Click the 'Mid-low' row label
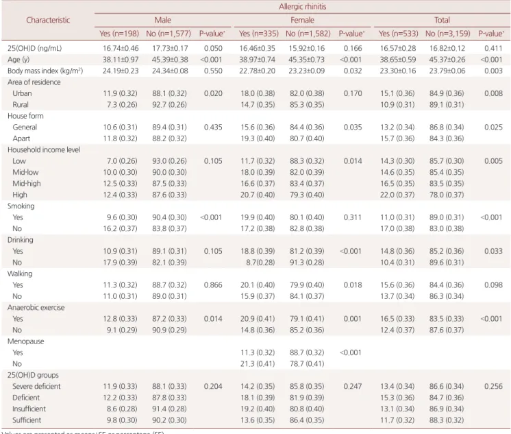 click(x=25, y=172)
